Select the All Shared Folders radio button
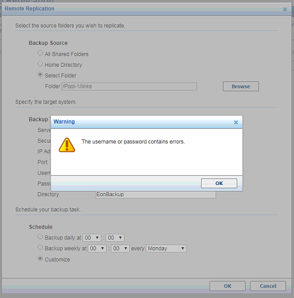This screenshot has width=294, height=298. click(x=40, y=53)
